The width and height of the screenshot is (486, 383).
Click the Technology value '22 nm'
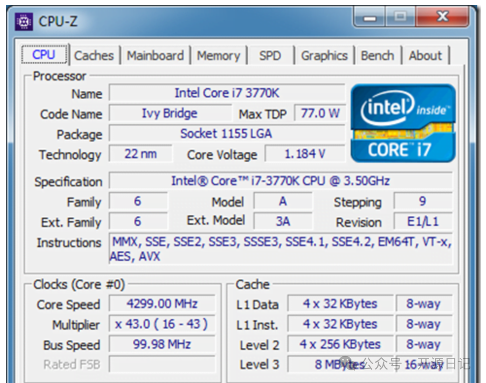pyautogui.click(x=141, y=154)
